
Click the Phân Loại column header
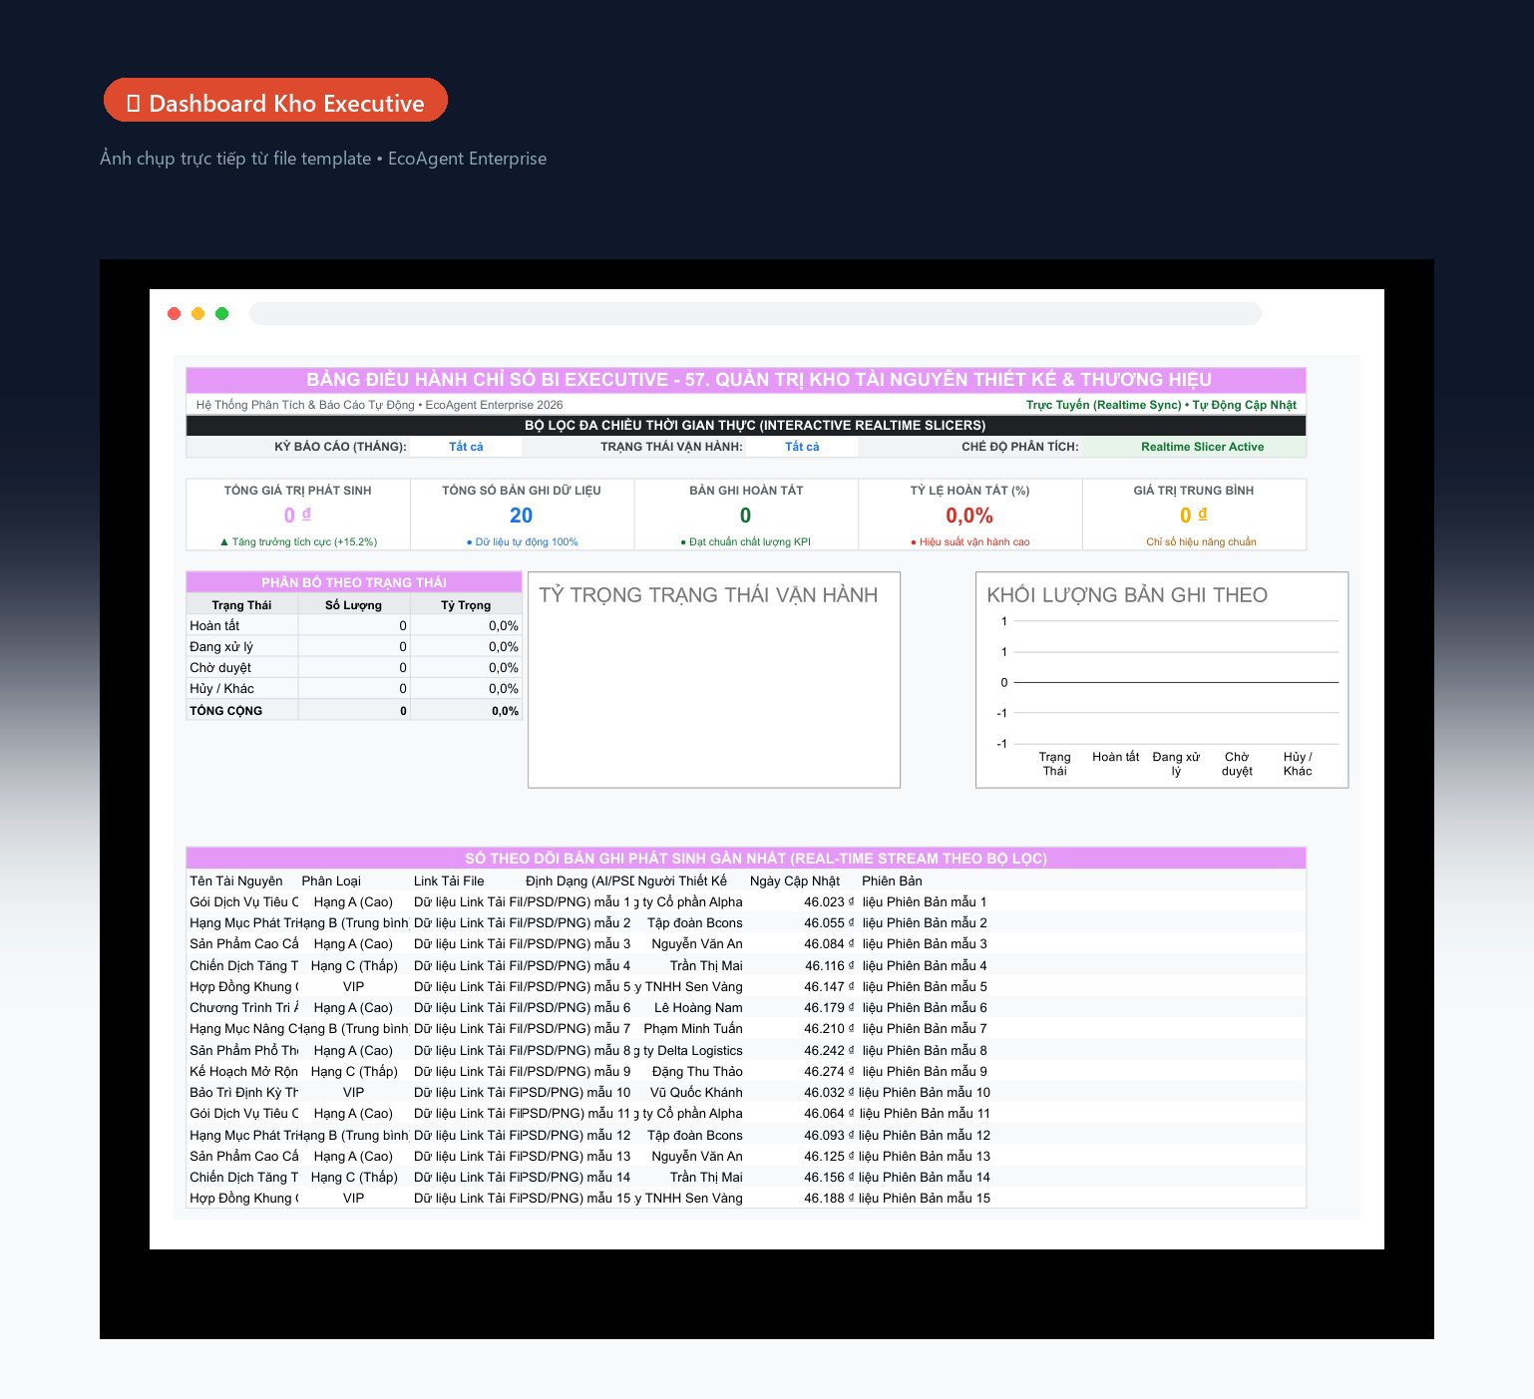point(331,881)
